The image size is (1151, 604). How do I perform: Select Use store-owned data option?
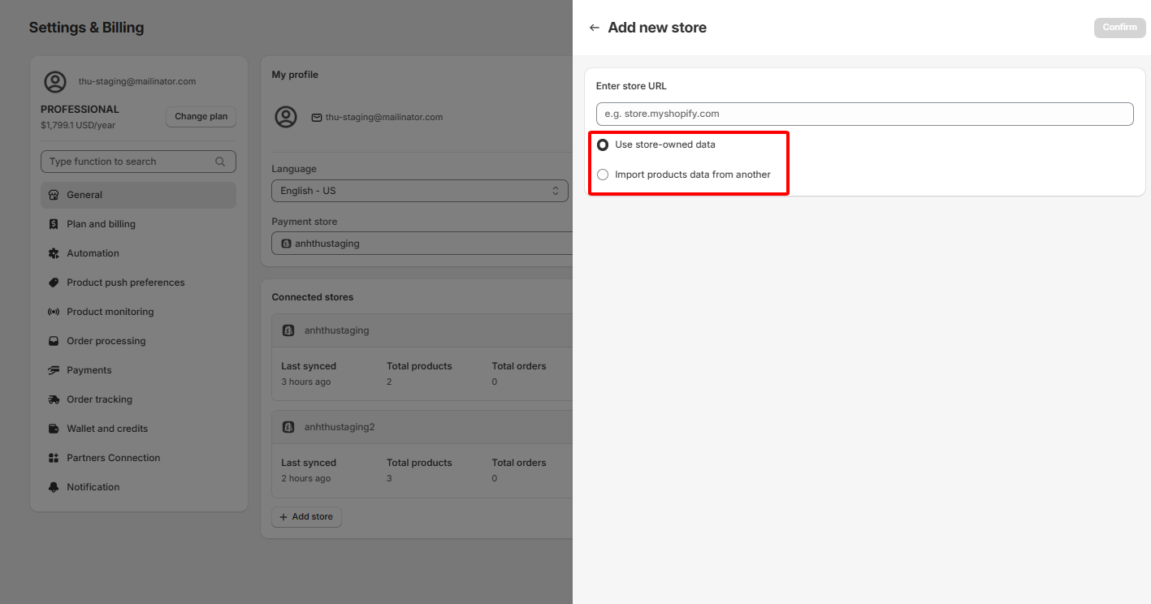[x=603, y=145]
